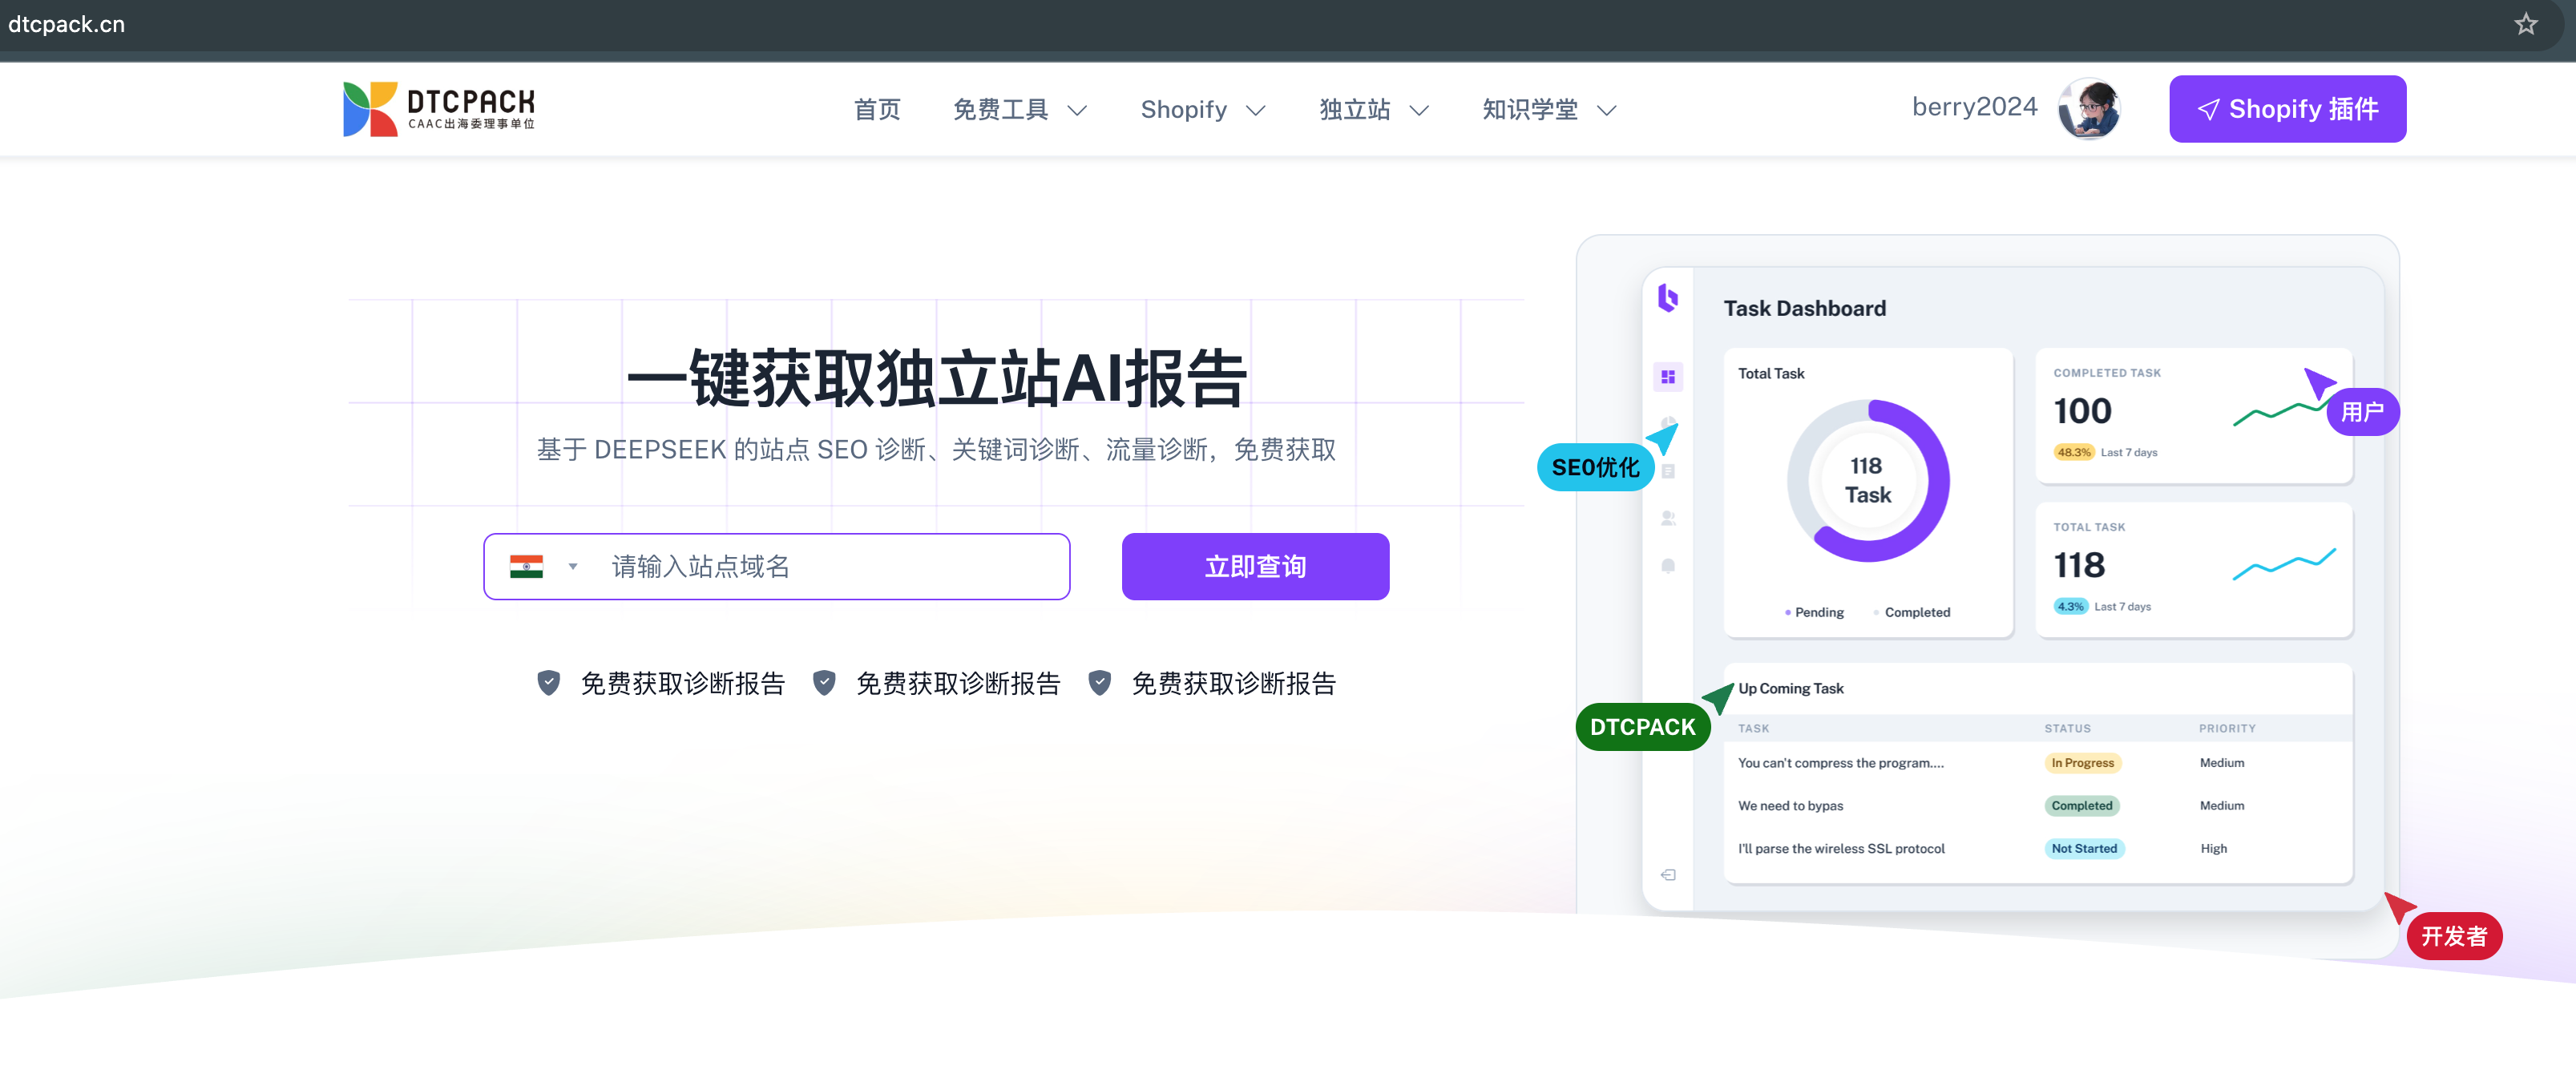Go to 首页 in the navigation

pyautogui.click(x=877, y=109)
